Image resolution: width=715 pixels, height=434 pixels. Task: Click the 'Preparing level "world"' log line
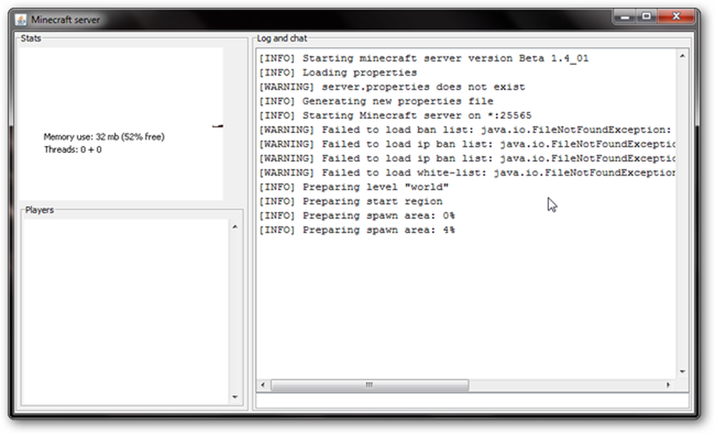tap(354, 187)
